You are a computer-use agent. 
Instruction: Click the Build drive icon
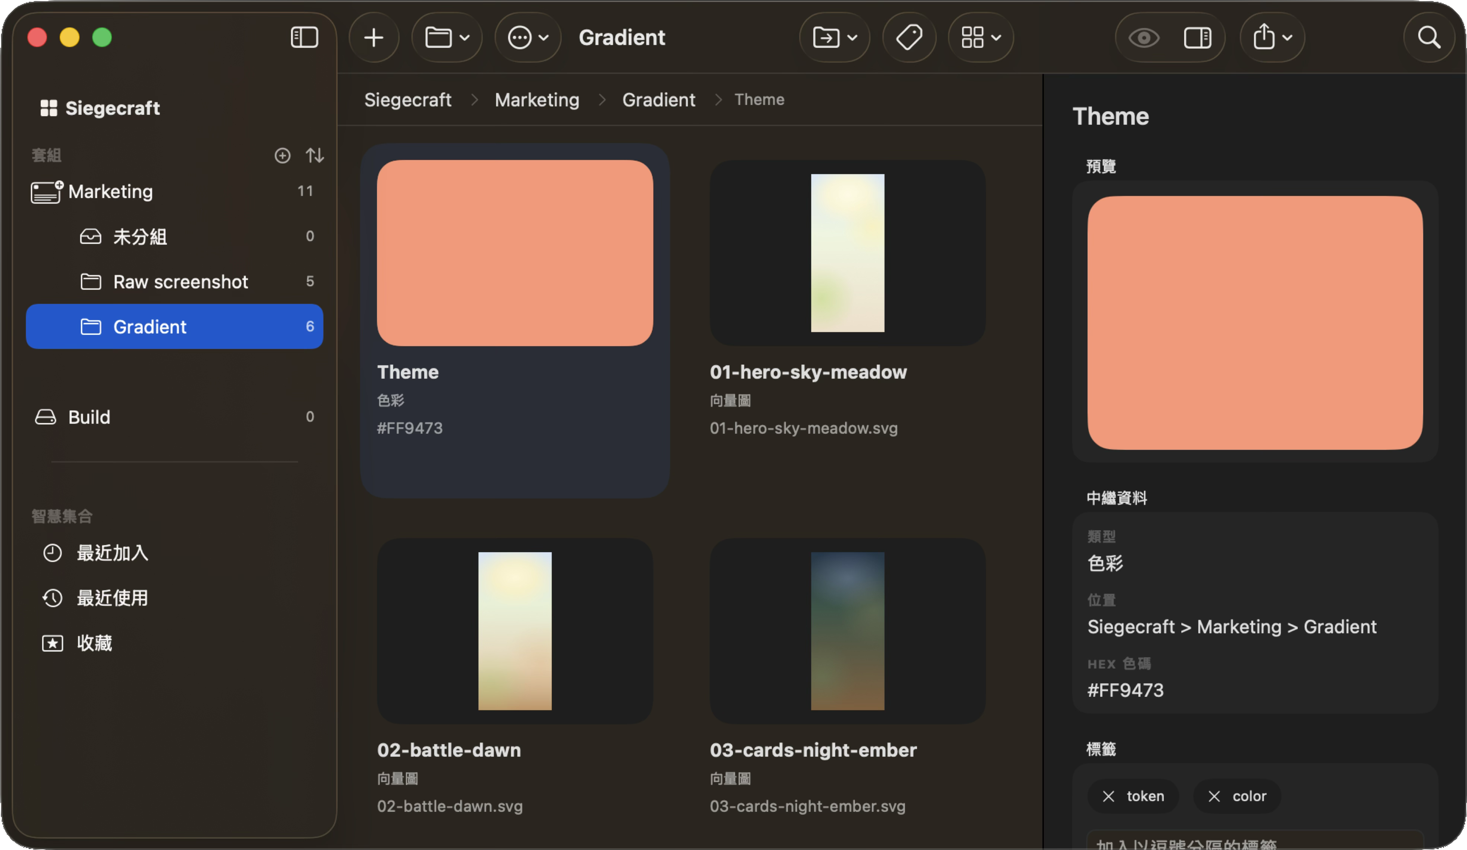click(46, 417)
